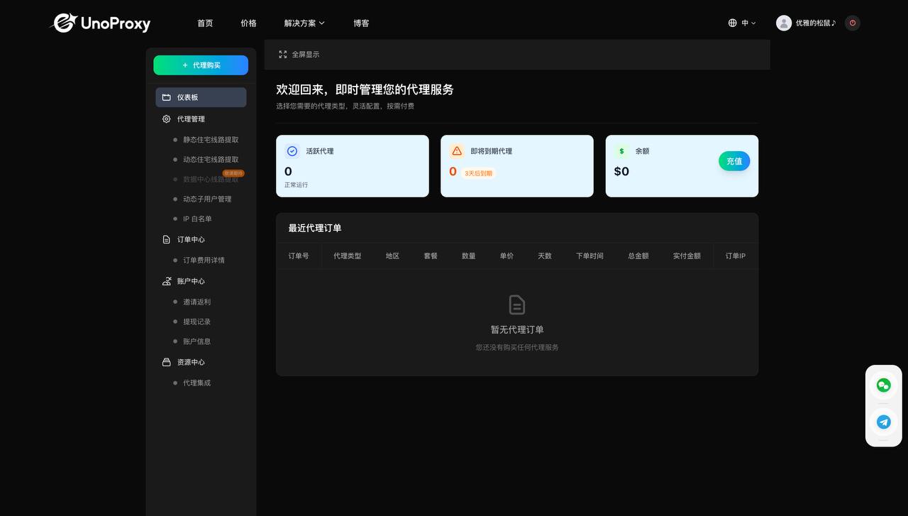This screenshot has width=908, height=516.
Task: Click the username 优雅的松鼠
Action: pyautogui.click(x=816, y=23)
